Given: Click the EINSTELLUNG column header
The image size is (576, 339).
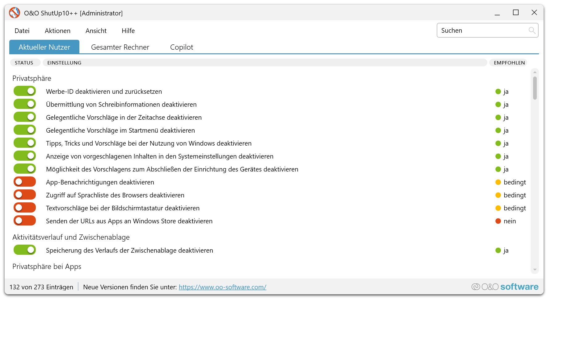Looking at the screenshot, I should (x=64, y=62).
